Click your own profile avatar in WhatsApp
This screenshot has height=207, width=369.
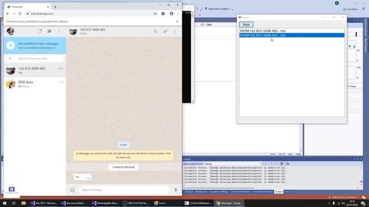point(10,31)
